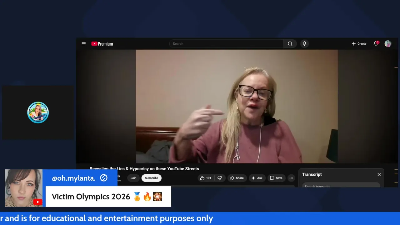Open the account avatar menu

click(388, 44)
